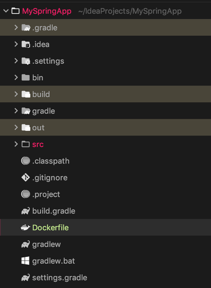Screen dimensions: 211x288
Task: Click the gear folder icon for .settings
Action: coord(26,61)
